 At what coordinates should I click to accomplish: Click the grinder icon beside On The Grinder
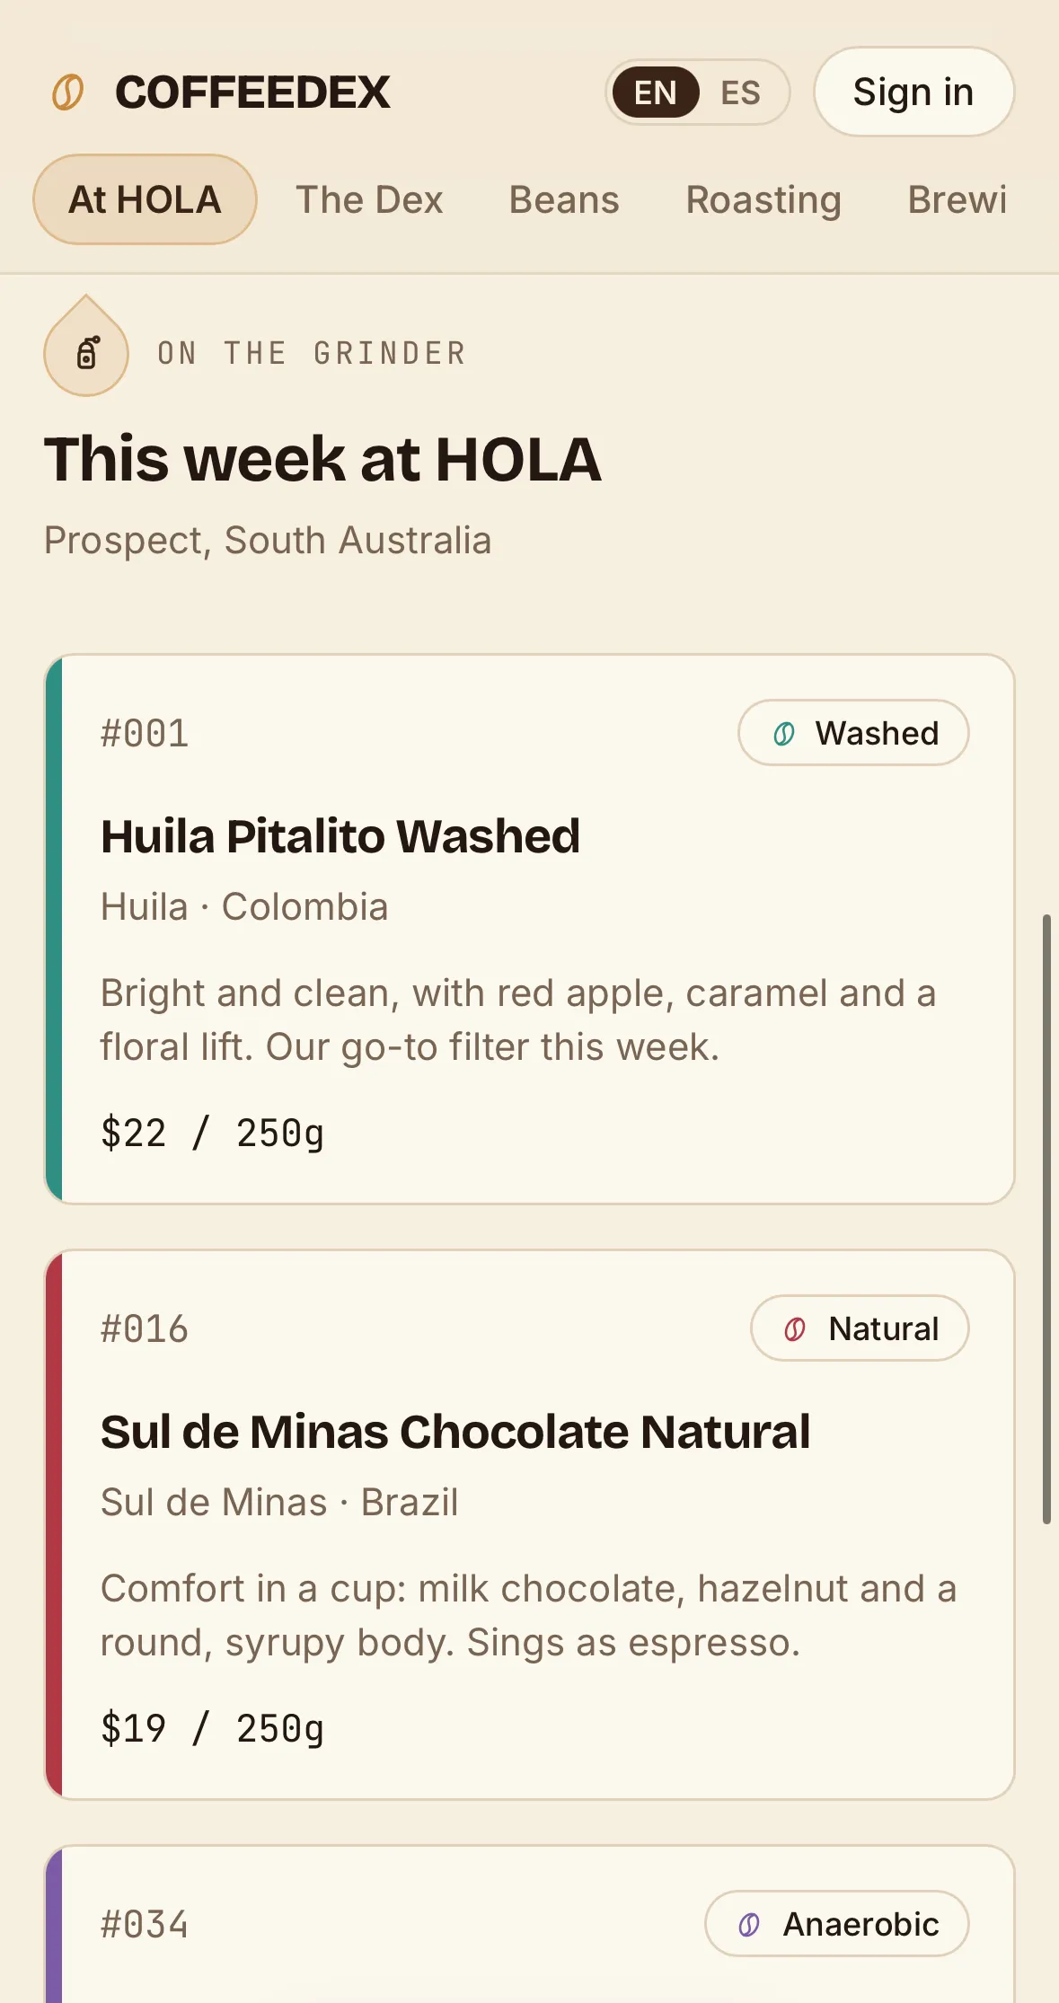(86, 353)
